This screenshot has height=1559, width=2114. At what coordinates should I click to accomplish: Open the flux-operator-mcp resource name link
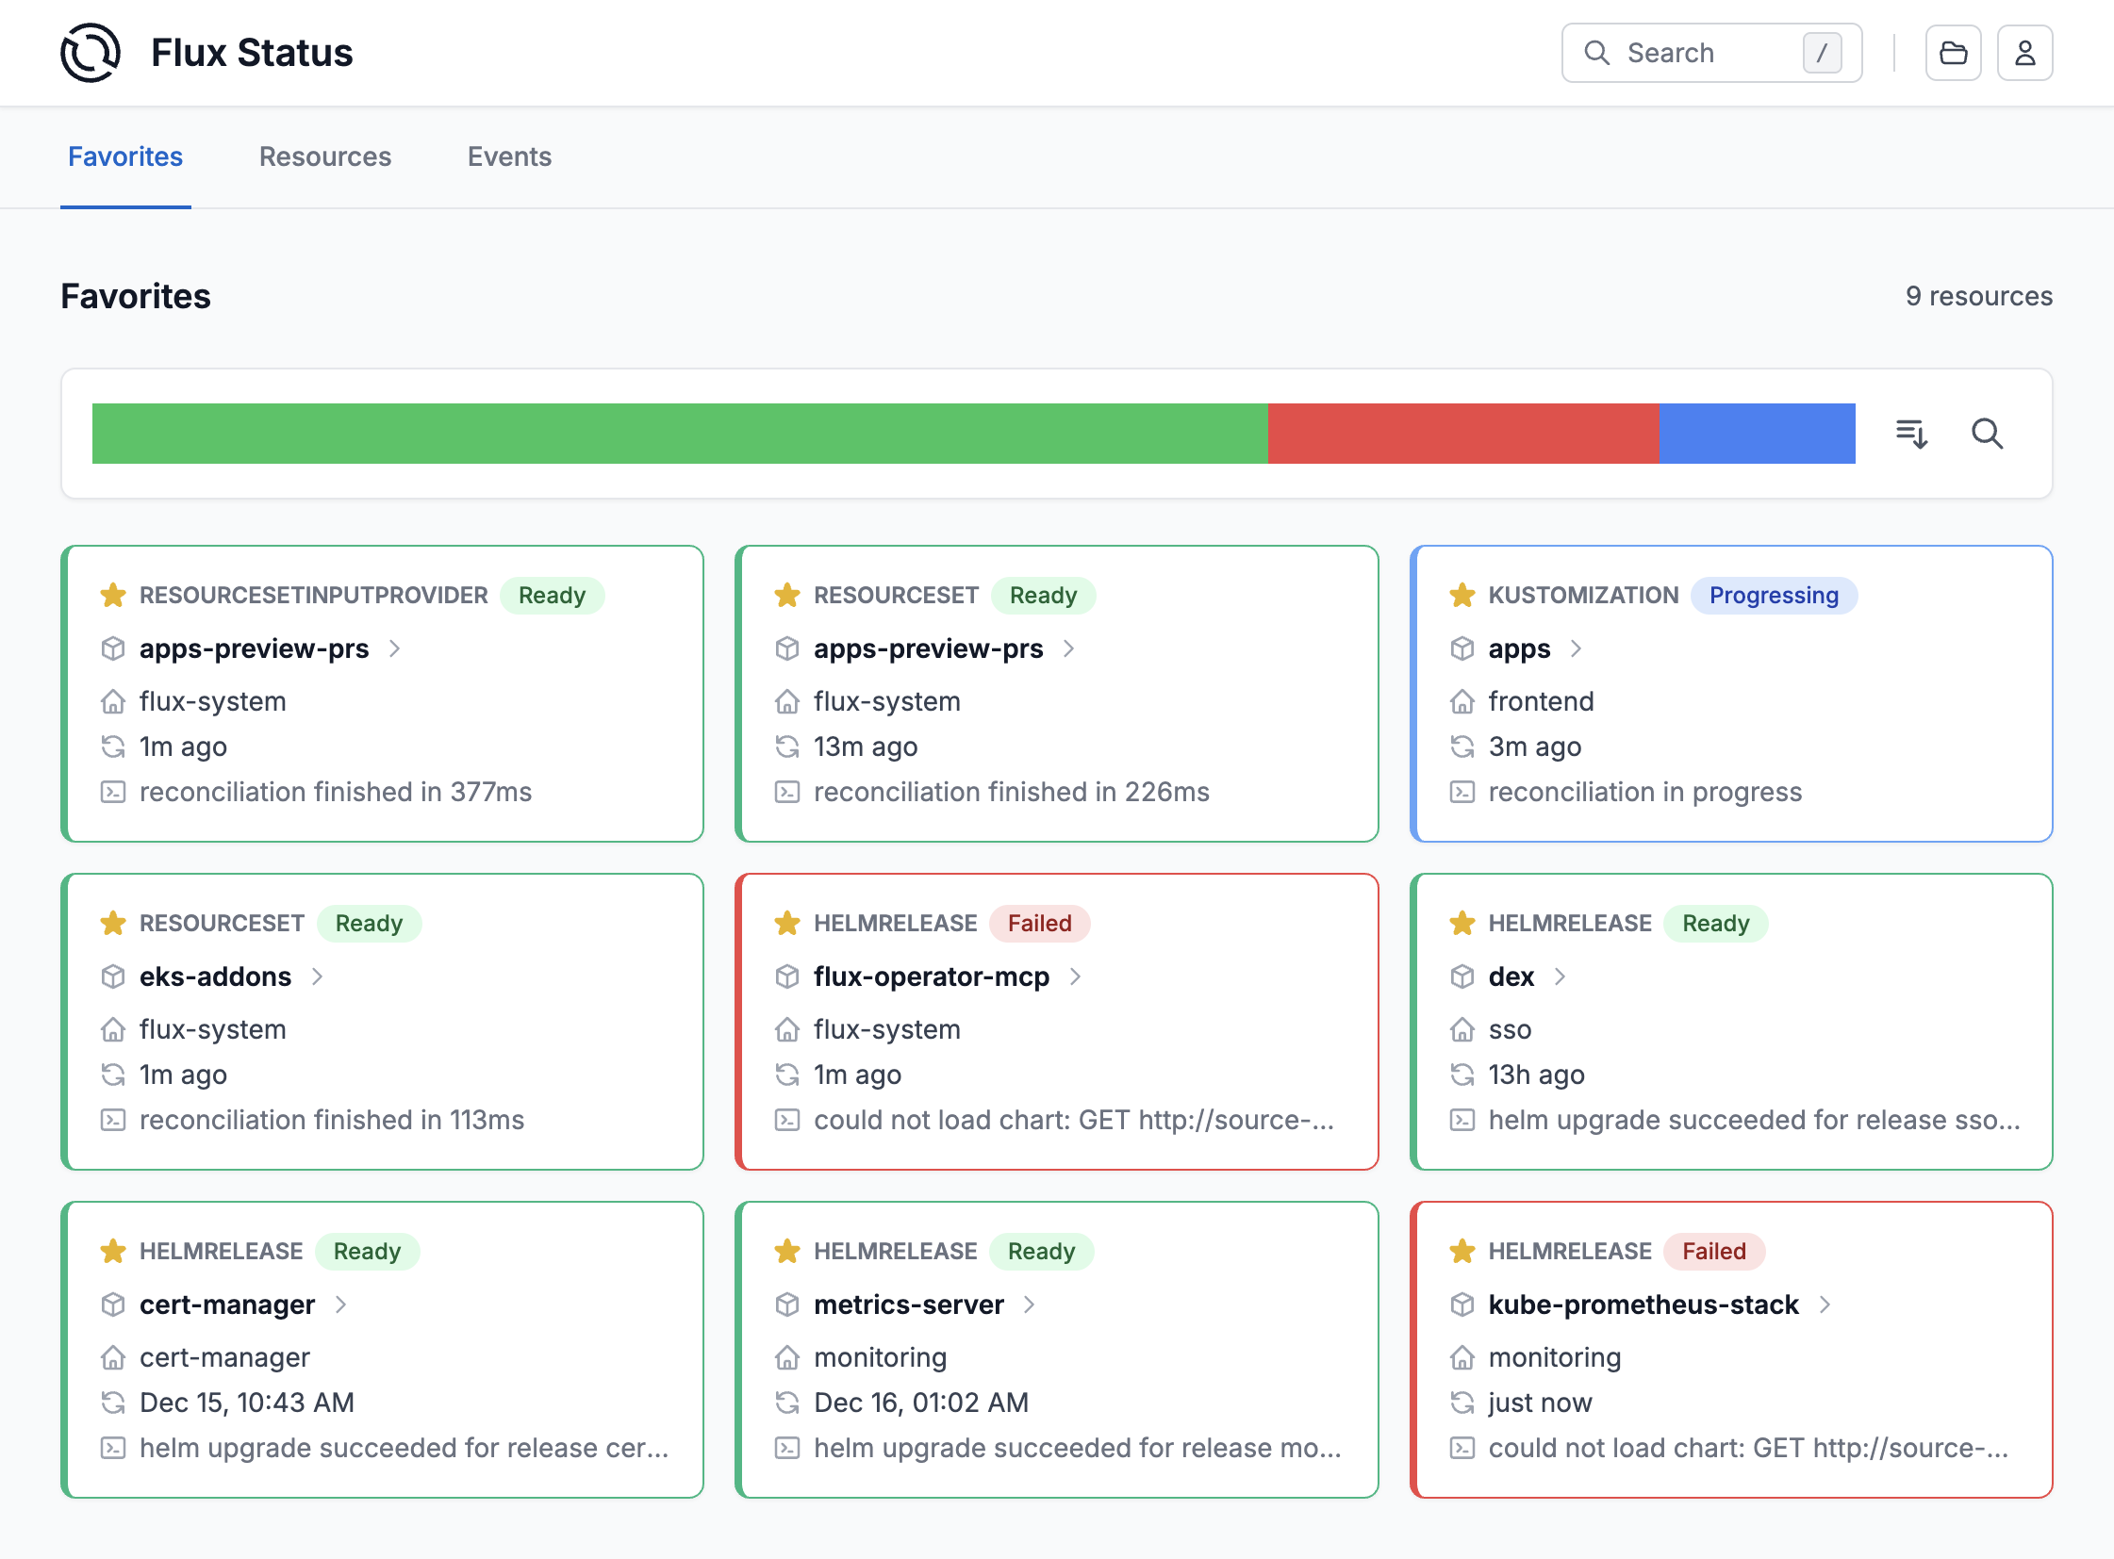pos(931,976)
